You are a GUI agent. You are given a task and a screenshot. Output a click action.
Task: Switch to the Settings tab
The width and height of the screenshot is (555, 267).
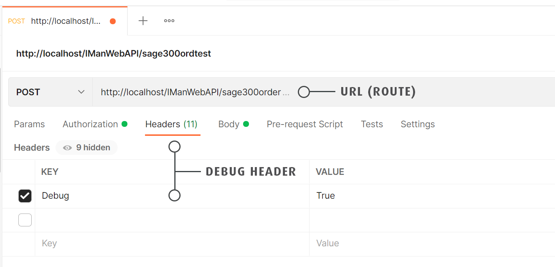coord(417,124)
